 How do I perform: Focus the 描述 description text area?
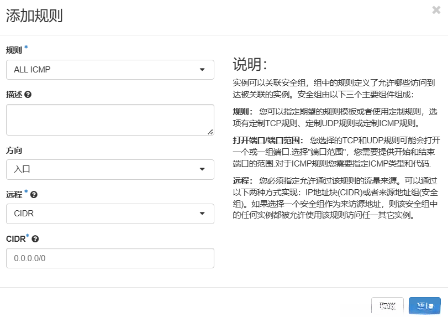110,120
